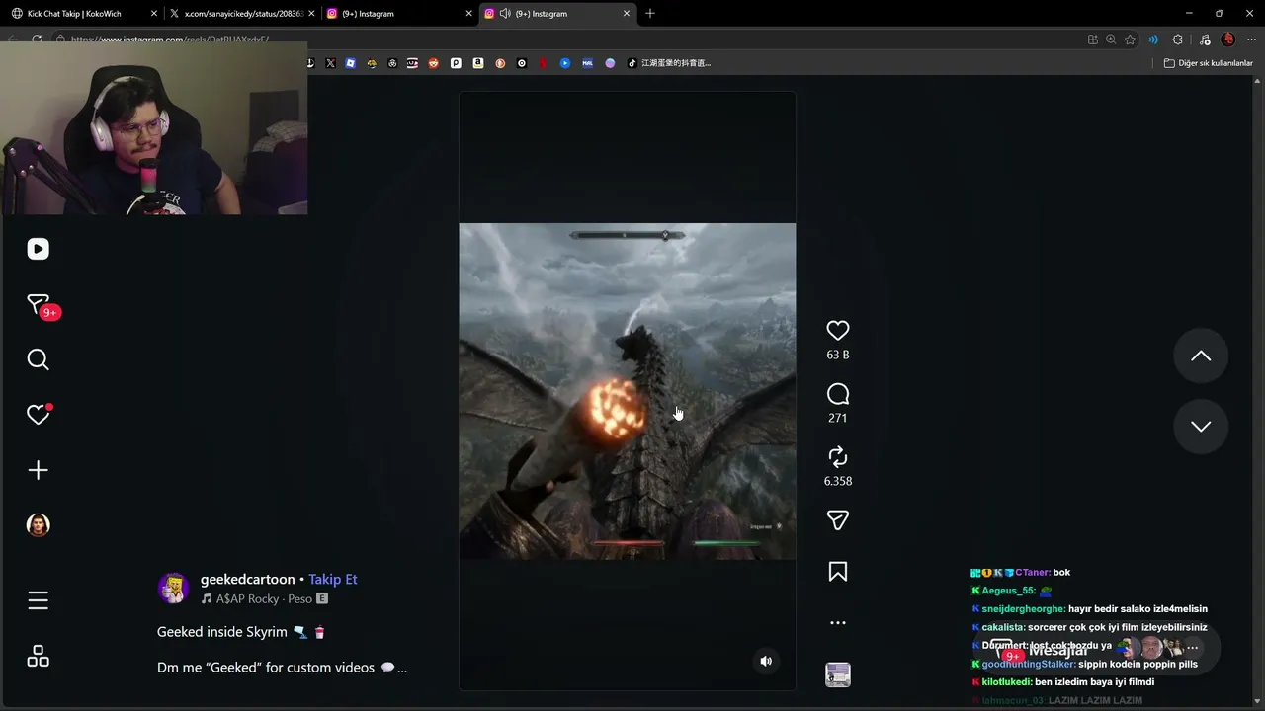The width and height of the screenshot is (1265, 711).
Task: Close the active Instagram tab
Action: click(x=627, y=14)
